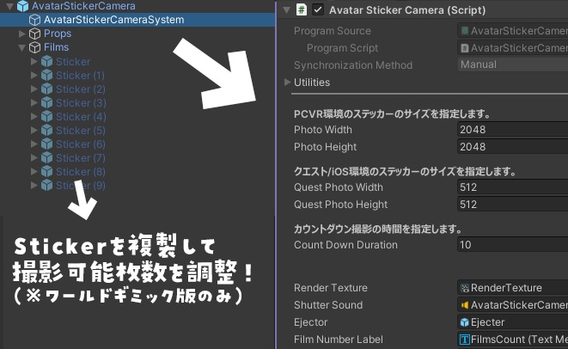Viewport: 568px width, 349px height.
Task: Select Sticker (8) in the hierarchy
Action: pyautogui.click(x=81, y=172)
